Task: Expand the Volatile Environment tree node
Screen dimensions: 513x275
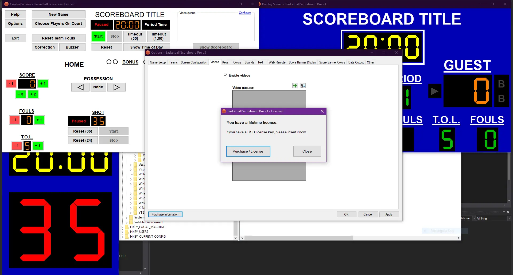Action: coord(127,222)
